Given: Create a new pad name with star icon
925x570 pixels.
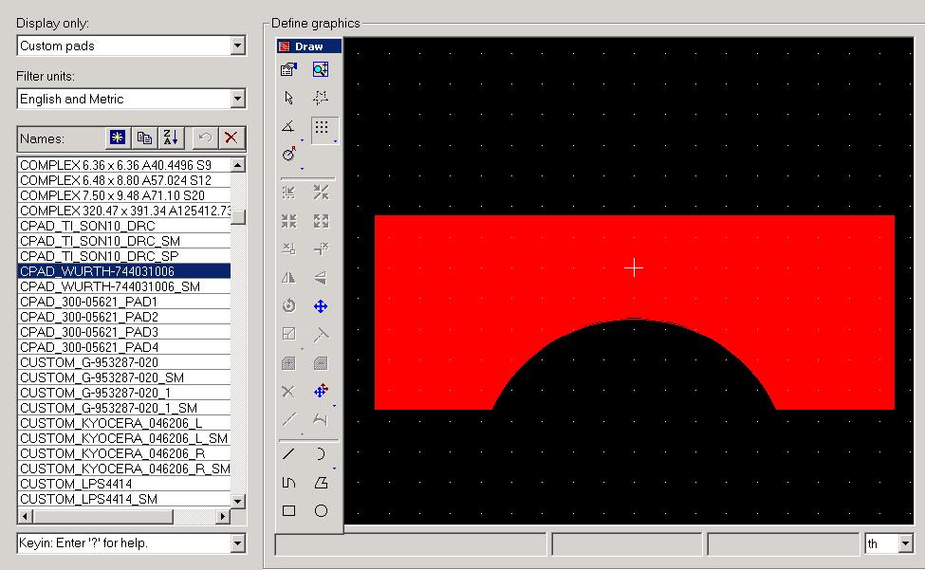Looking at the screenshot, I should [118, 138].
